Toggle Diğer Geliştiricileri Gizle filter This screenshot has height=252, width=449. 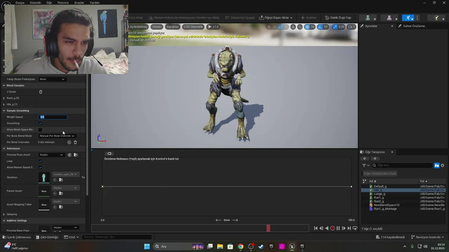coord(380,174)
